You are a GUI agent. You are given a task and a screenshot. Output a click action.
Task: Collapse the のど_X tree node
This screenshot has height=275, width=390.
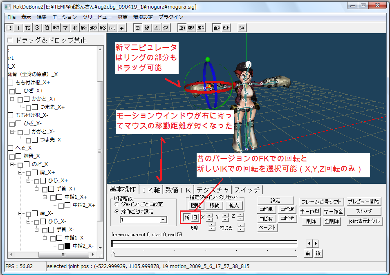pos(11,164)
